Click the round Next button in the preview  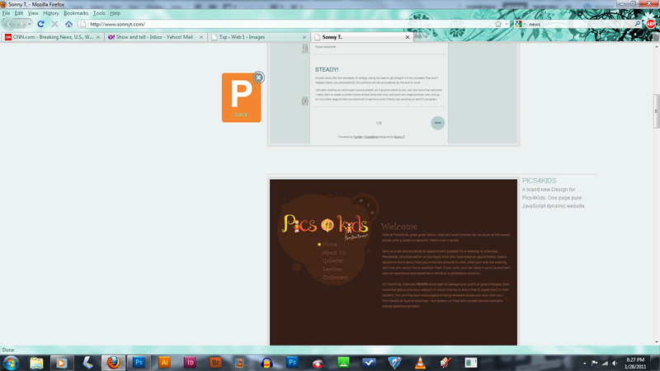pos(438,123)
